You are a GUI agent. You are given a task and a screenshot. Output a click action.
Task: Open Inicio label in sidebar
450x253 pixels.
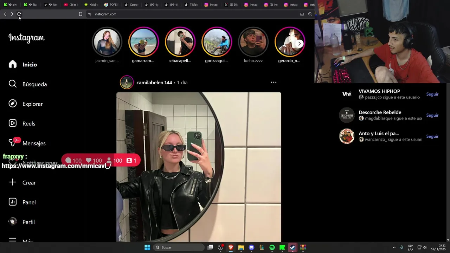click(x=30, y=65)
